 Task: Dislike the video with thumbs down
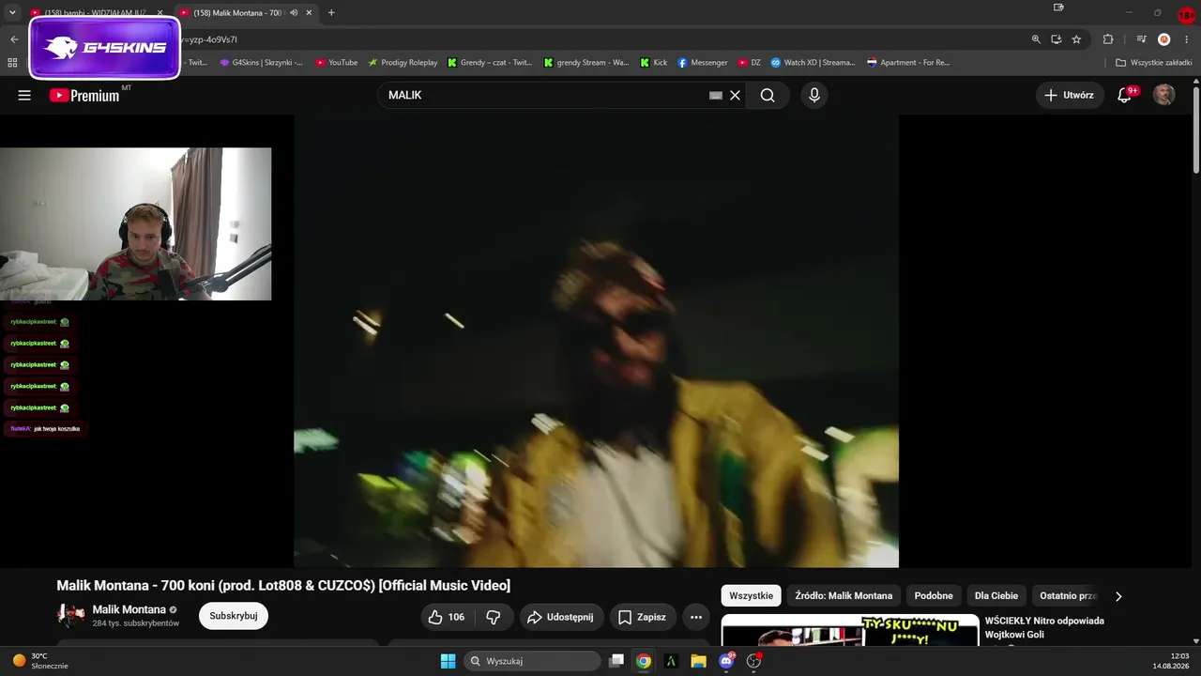[x=494, y=617]
